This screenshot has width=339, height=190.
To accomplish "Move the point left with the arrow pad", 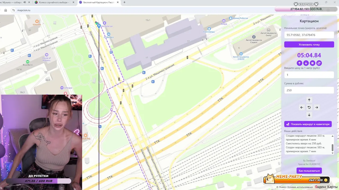I will pos(302,107).
